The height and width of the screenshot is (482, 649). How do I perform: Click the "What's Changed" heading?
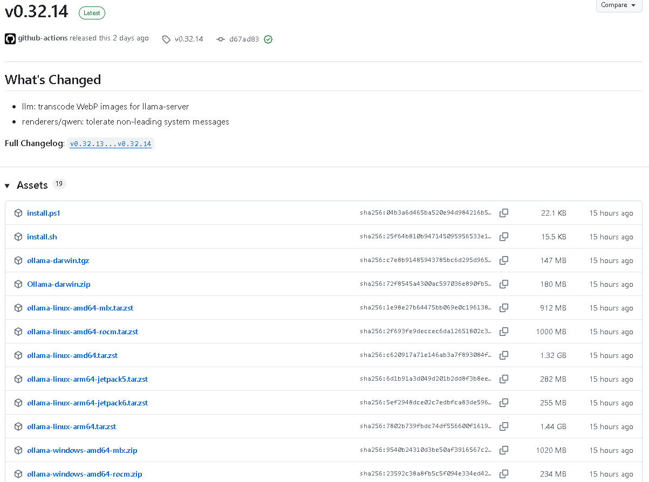tap(53, 80)
